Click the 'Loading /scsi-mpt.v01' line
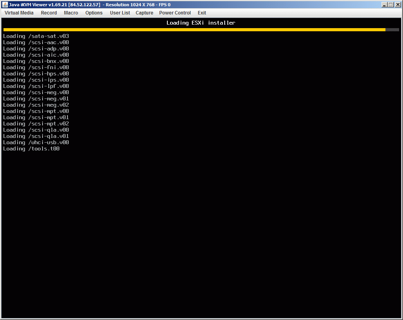 coord(36,117)
